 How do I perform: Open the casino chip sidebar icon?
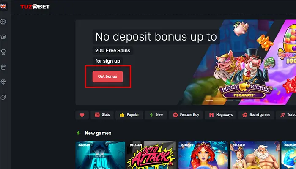[3, 22]
